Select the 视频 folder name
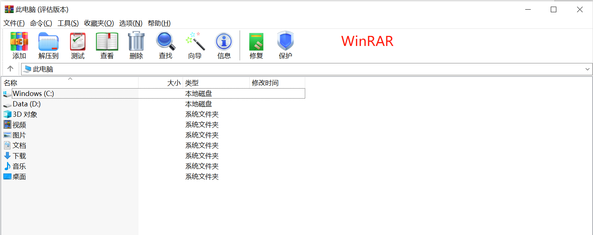 [x=19, y=125]
